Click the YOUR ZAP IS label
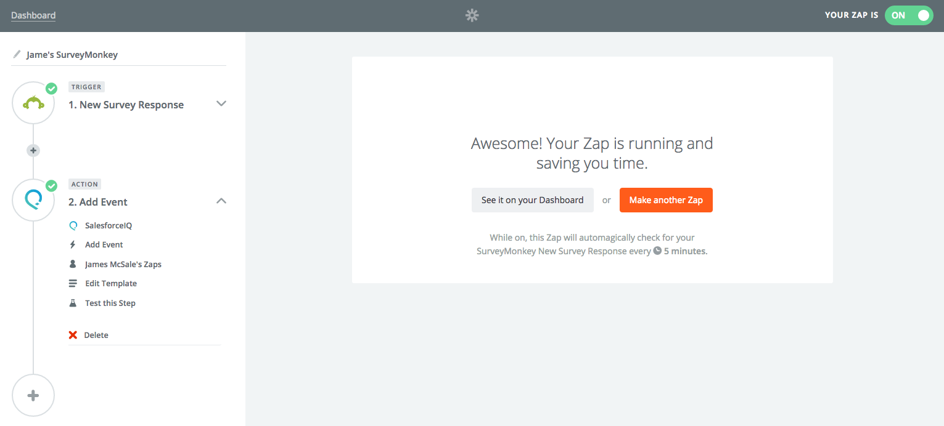This screenshot has width=944, height=426. (852, 15)
